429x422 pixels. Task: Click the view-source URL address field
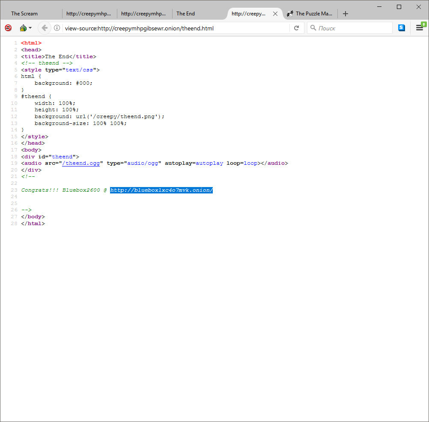click(176, 28)
